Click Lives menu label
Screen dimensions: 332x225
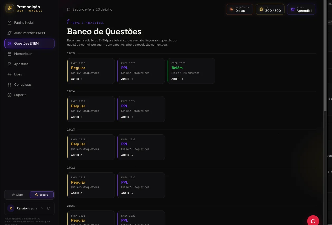coord(18,74)
